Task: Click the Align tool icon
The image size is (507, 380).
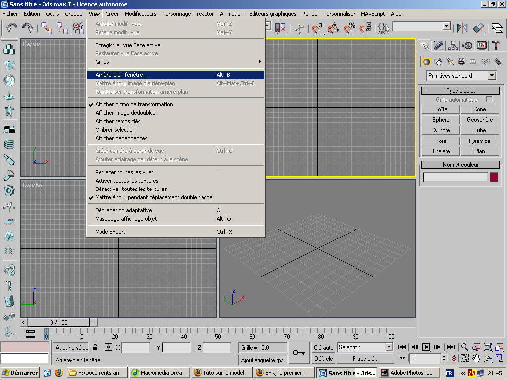Action: point(478,28)
